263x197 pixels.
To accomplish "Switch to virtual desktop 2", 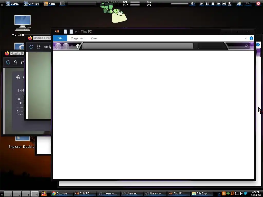I will click(17, 193).
